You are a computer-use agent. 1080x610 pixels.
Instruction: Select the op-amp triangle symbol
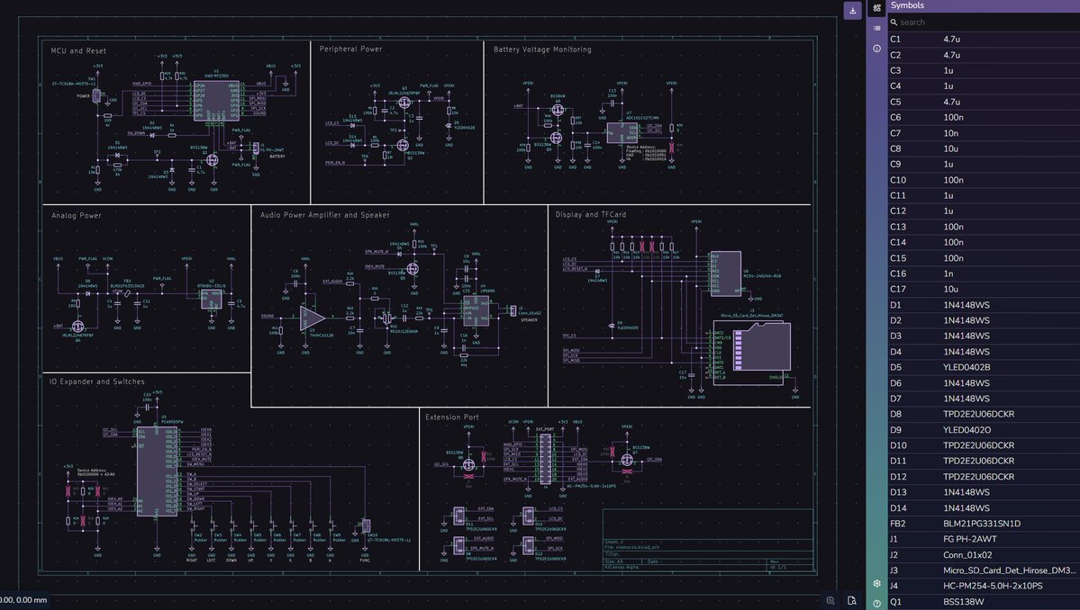(313, 317)
